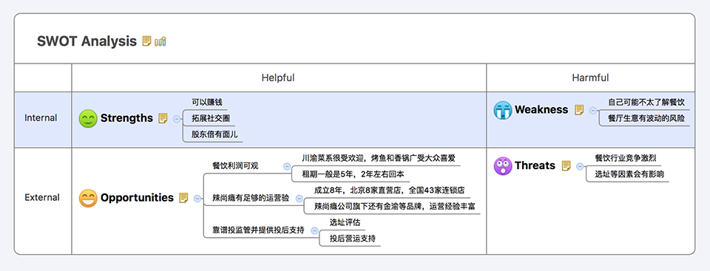Select the Strengths topic
Viewport: 710px width, 271px height.
pos(126,118)
